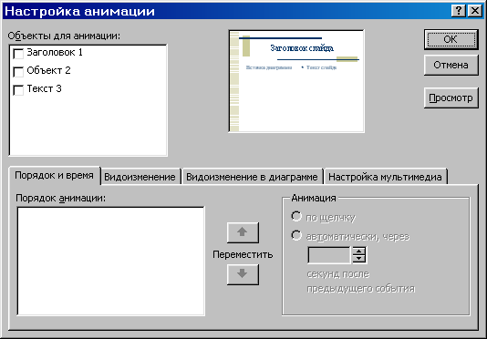
Task: Decrease seconds with spinner down arrow
Action: 359,259
